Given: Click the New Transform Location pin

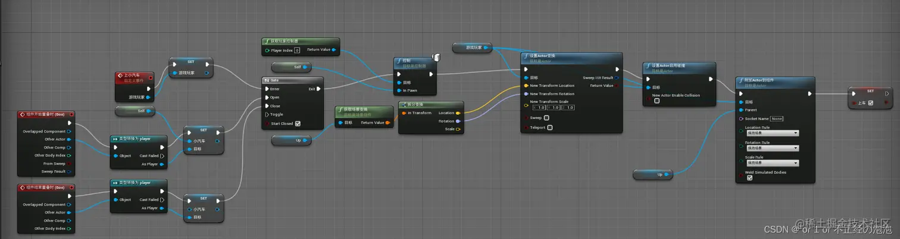Looking at the screenshot, I should 526,86.
